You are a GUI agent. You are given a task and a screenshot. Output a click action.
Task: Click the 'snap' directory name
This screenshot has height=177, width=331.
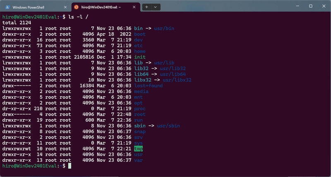[x=140, y=132]
